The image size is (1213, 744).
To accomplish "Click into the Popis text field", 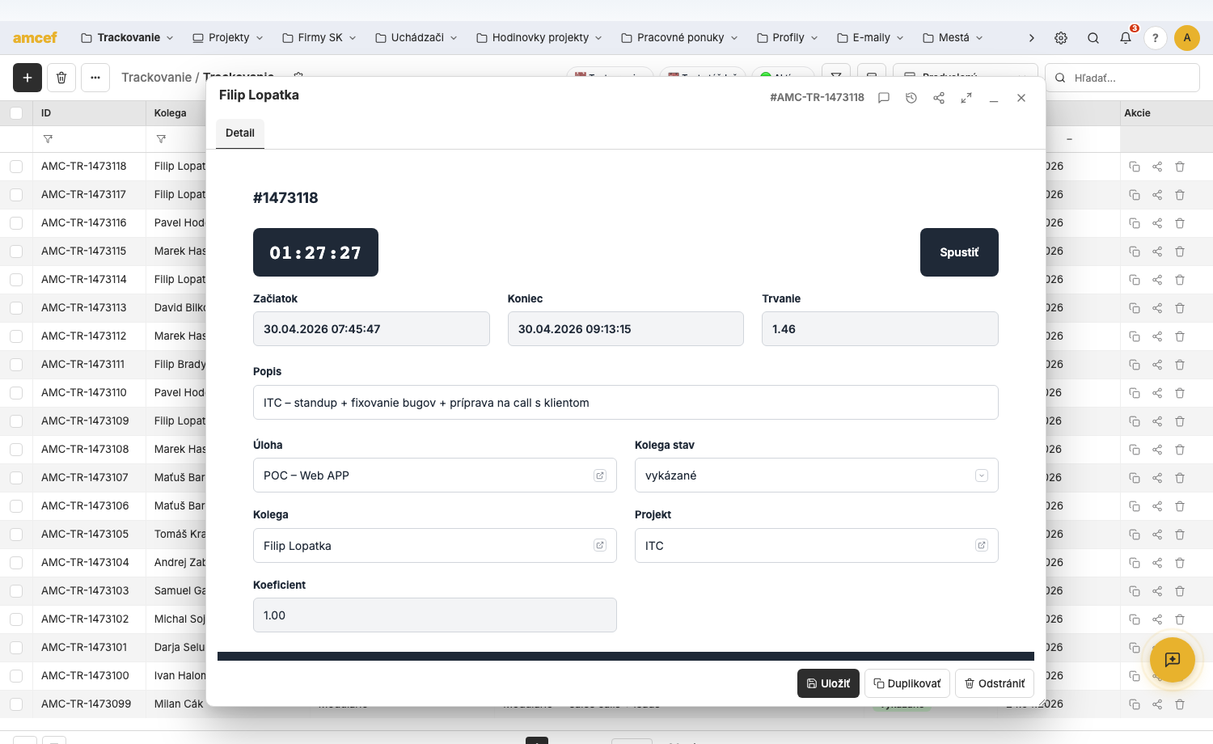I will tap(626, 403).
